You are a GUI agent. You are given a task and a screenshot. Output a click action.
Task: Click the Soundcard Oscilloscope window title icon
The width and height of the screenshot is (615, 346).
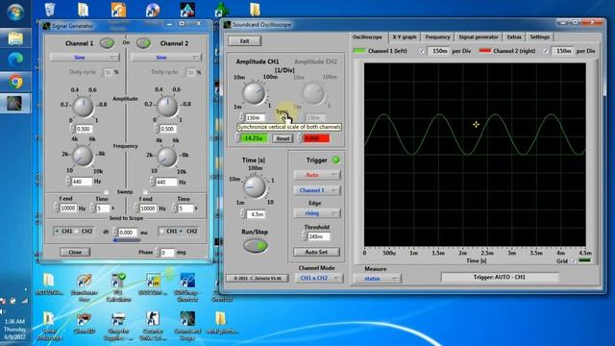click(228, 25)
